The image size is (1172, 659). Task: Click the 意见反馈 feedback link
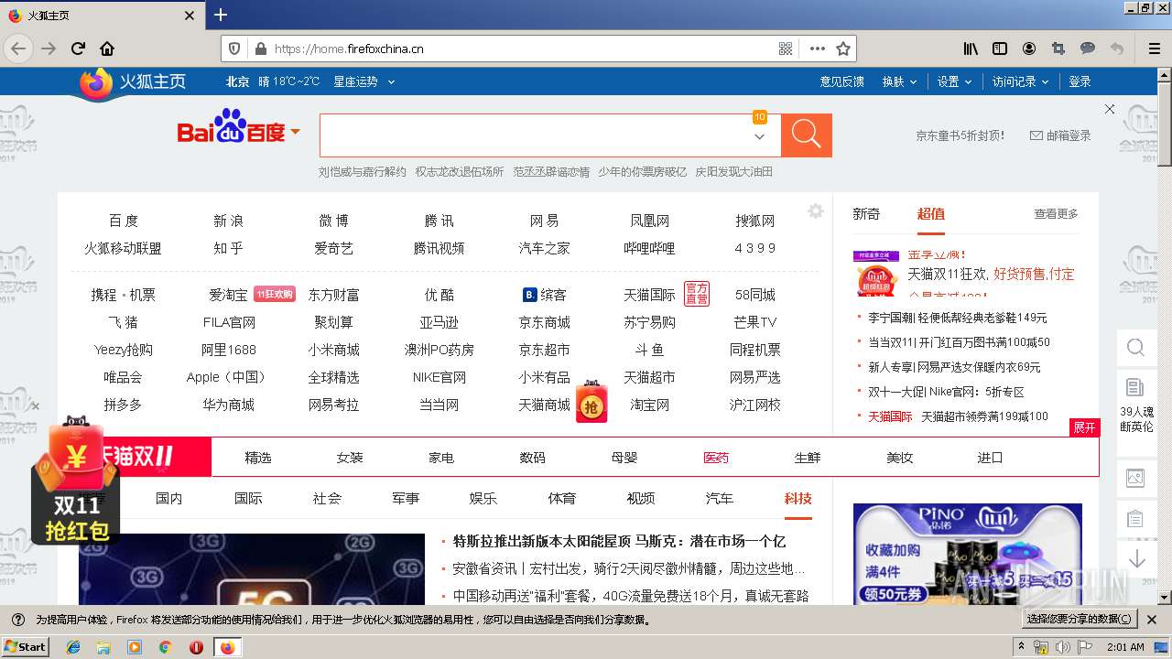(841, 81)
